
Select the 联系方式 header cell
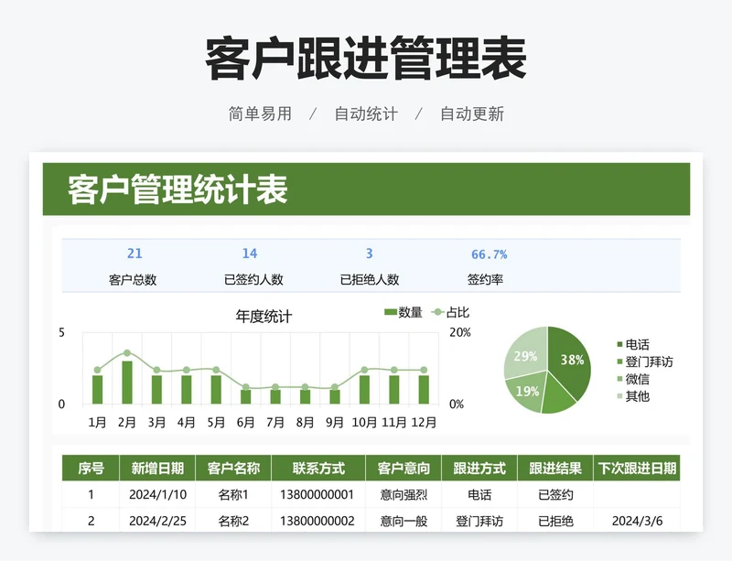318,469
